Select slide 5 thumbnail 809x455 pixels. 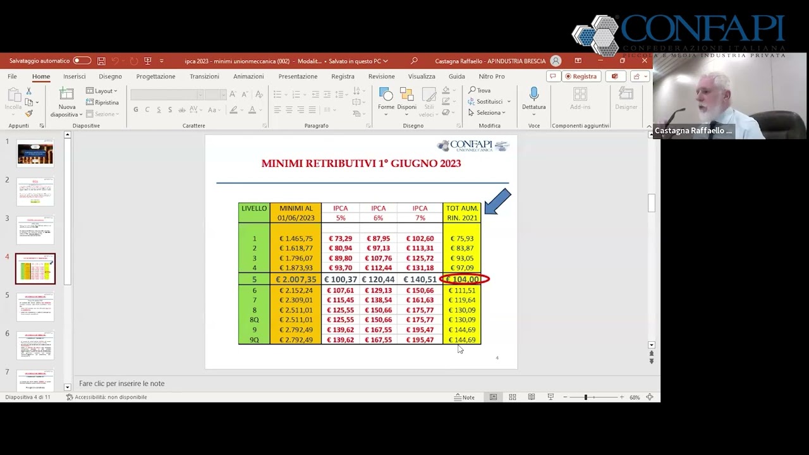35,307
